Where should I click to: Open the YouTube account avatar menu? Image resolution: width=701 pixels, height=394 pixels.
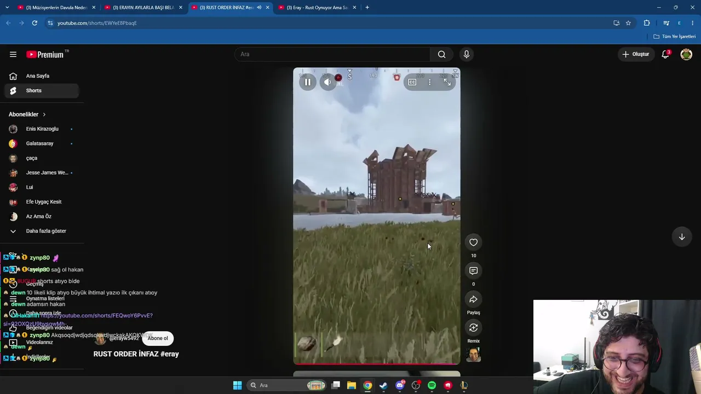tap(686, 54)
